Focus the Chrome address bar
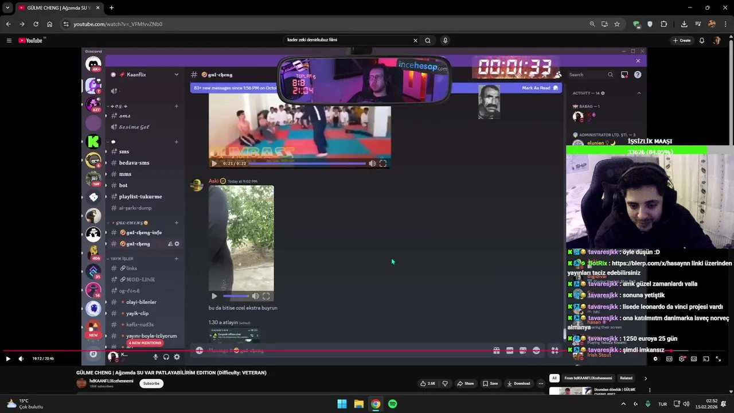734x413 pixels. point(327,24)
